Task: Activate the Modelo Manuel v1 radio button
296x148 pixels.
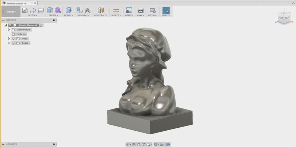Action: (x=41, y=25)
